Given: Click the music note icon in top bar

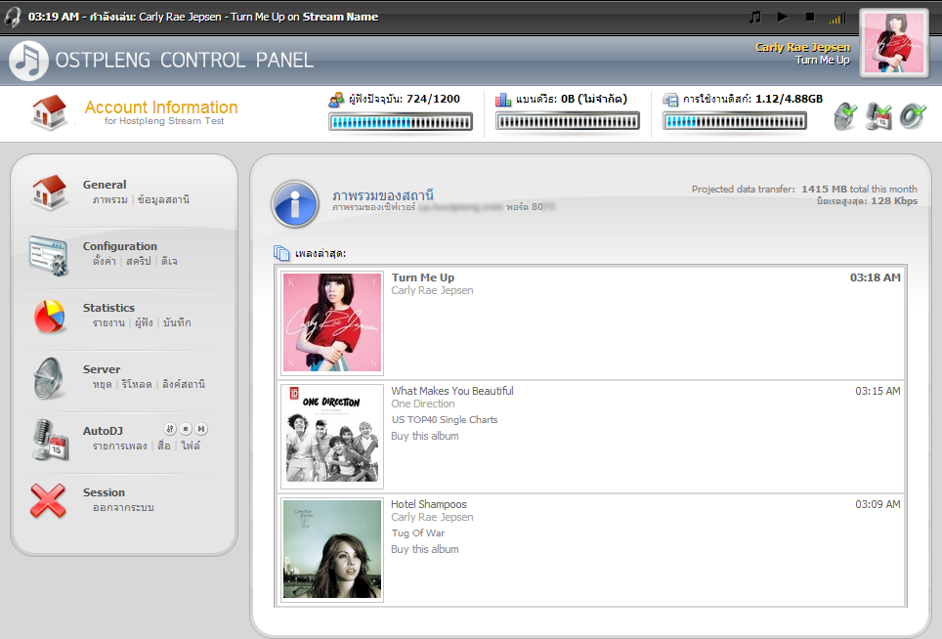Looking at the screenshot, I should [754, 17].
